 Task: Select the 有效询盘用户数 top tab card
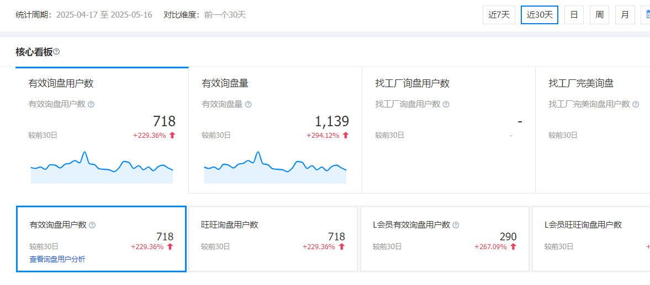point(102,130)
